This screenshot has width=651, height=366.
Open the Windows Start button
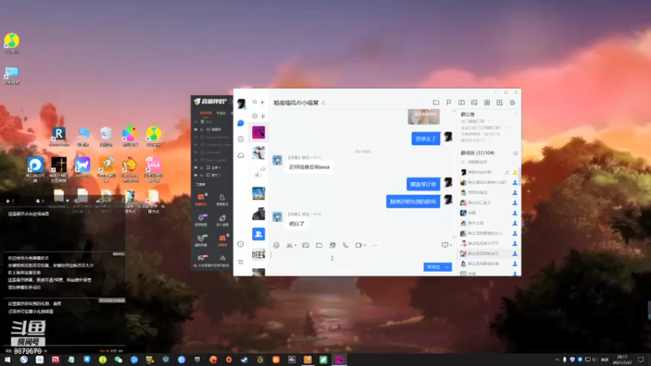(x=7, y=359)
